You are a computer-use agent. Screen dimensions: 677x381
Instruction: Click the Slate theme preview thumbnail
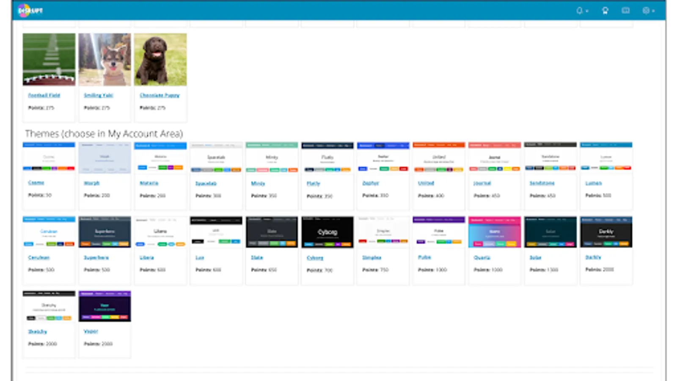(272, 232)
